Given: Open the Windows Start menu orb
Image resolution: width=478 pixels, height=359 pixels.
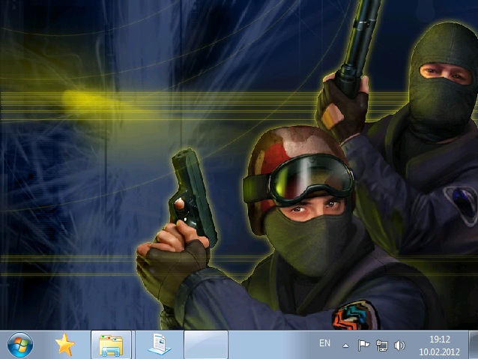Looking at the screenshot, I should tap(20, 345).
